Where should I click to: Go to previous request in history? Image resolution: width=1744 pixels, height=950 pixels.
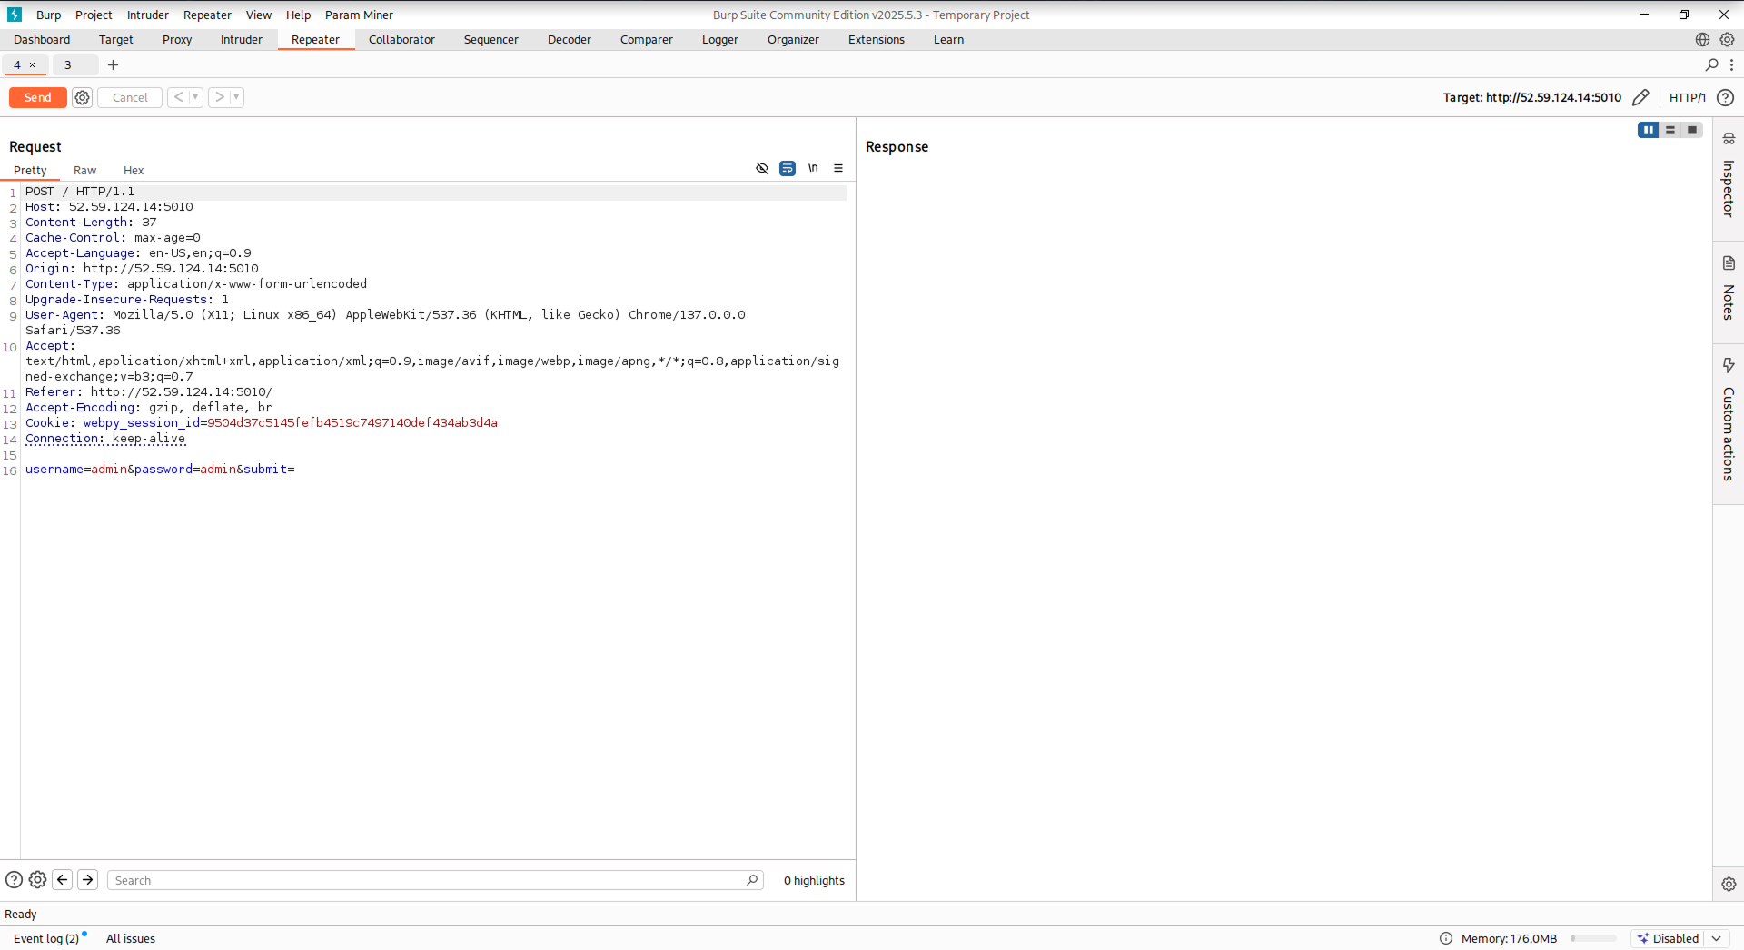(178, 97)
